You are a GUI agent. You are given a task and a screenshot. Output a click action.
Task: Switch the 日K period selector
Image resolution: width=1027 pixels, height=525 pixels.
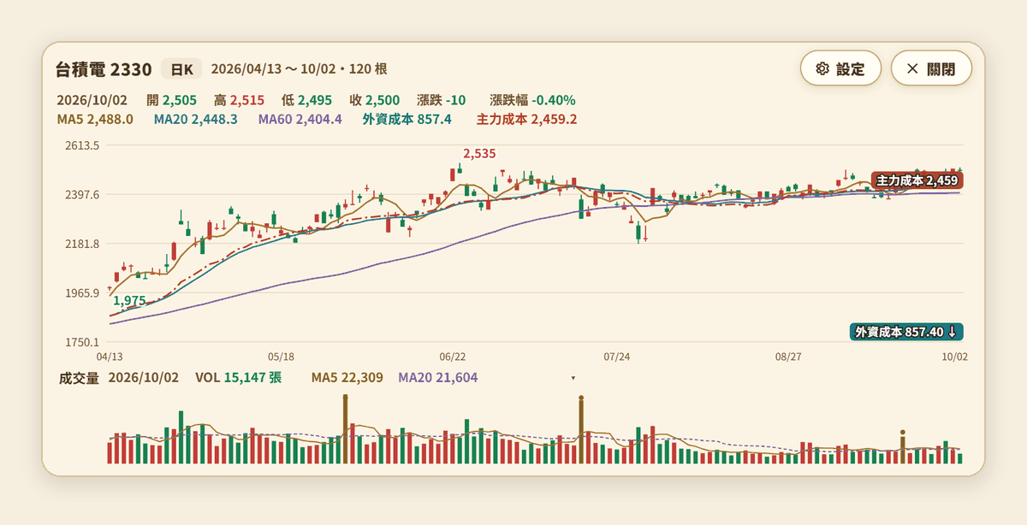[181, 69]
